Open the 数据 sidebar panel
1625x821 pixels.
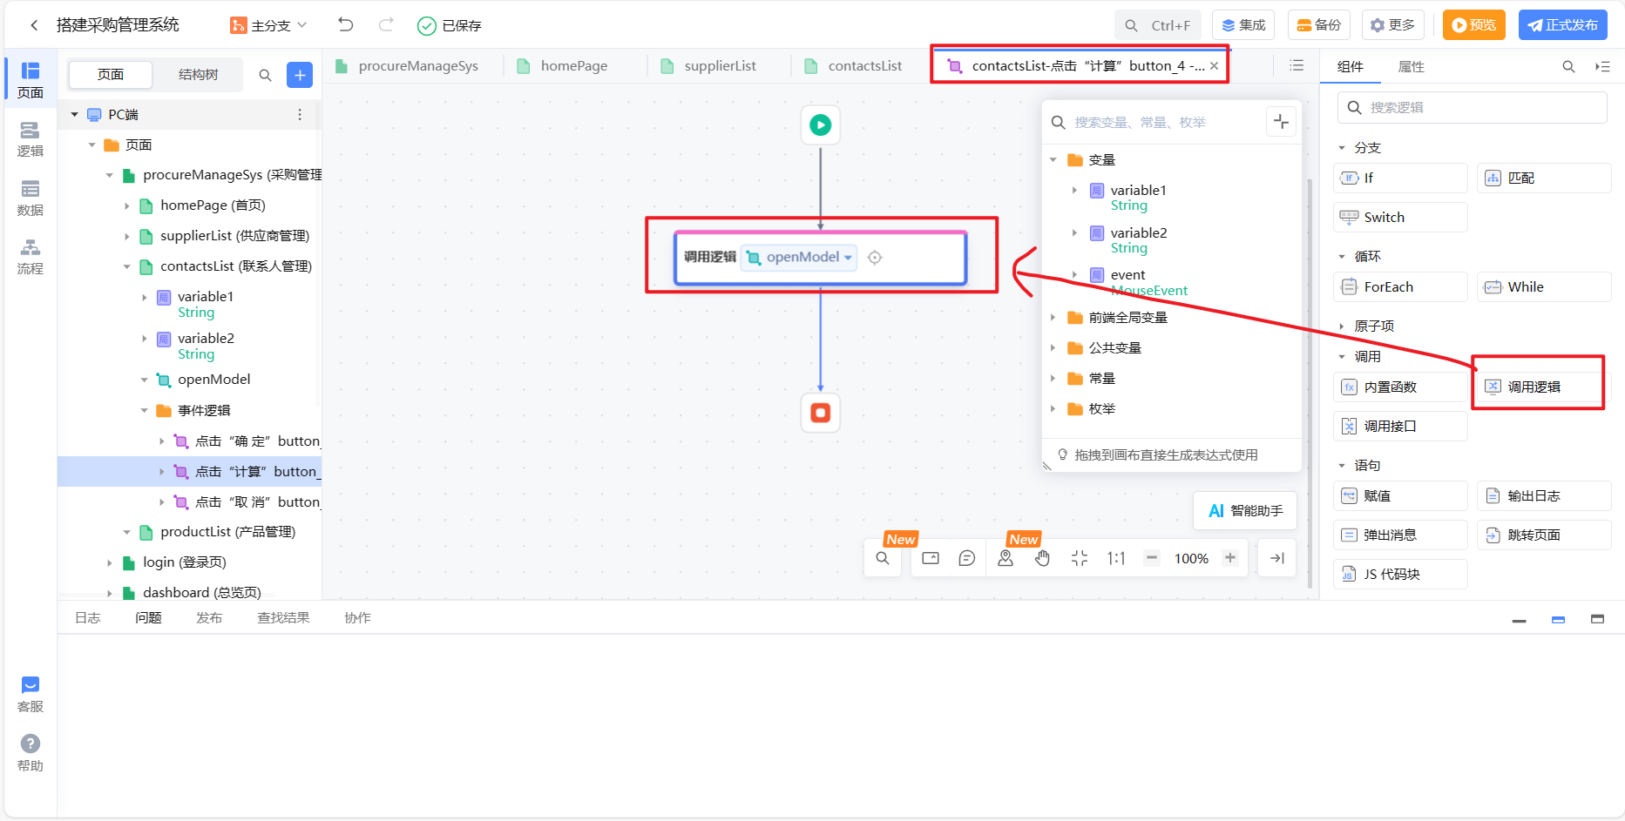30,198
